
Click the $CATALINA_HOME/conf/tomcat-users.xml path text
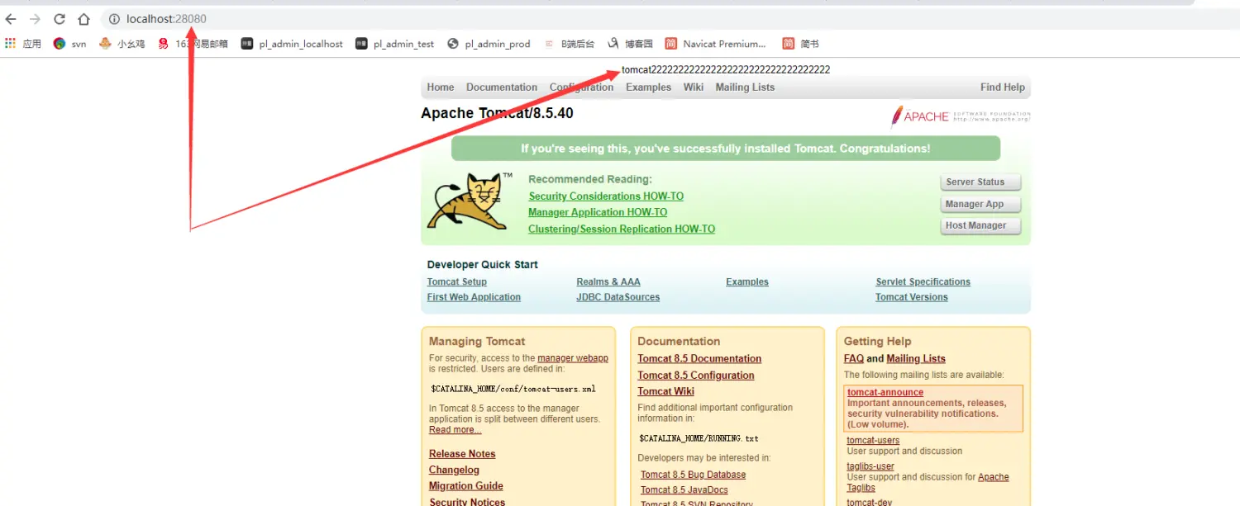513,389
